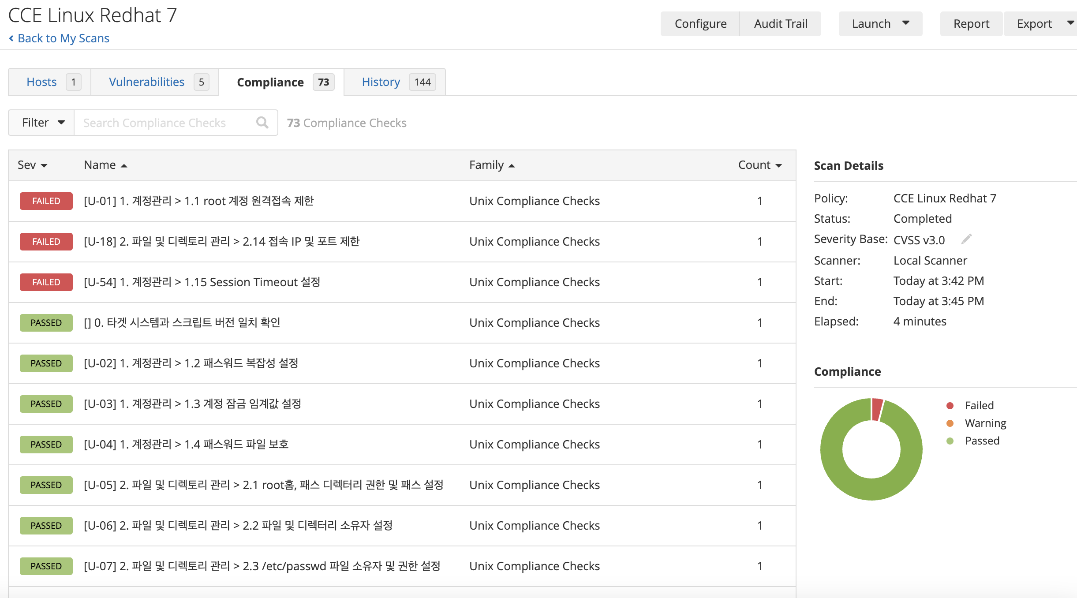Click the Local Scanner value
Screen dimensions: 1077x598
(930, 261)
